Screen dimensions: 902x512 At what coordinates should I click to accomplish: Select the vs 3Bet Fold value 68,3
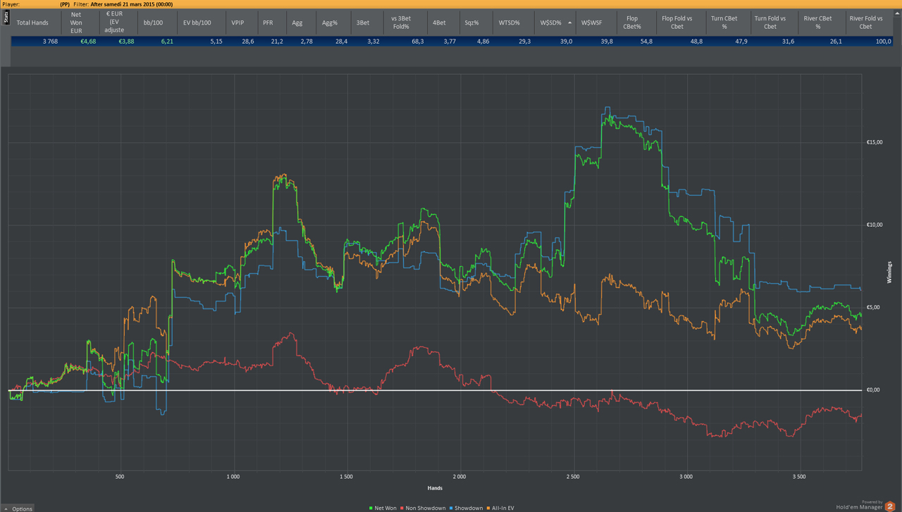point(417,42)
